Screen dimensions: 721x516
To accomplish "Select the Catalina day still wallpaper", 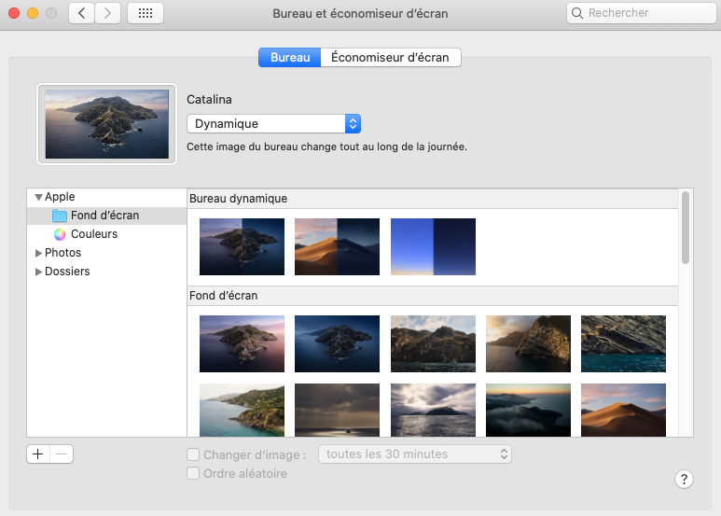I will tap(242, 343).
